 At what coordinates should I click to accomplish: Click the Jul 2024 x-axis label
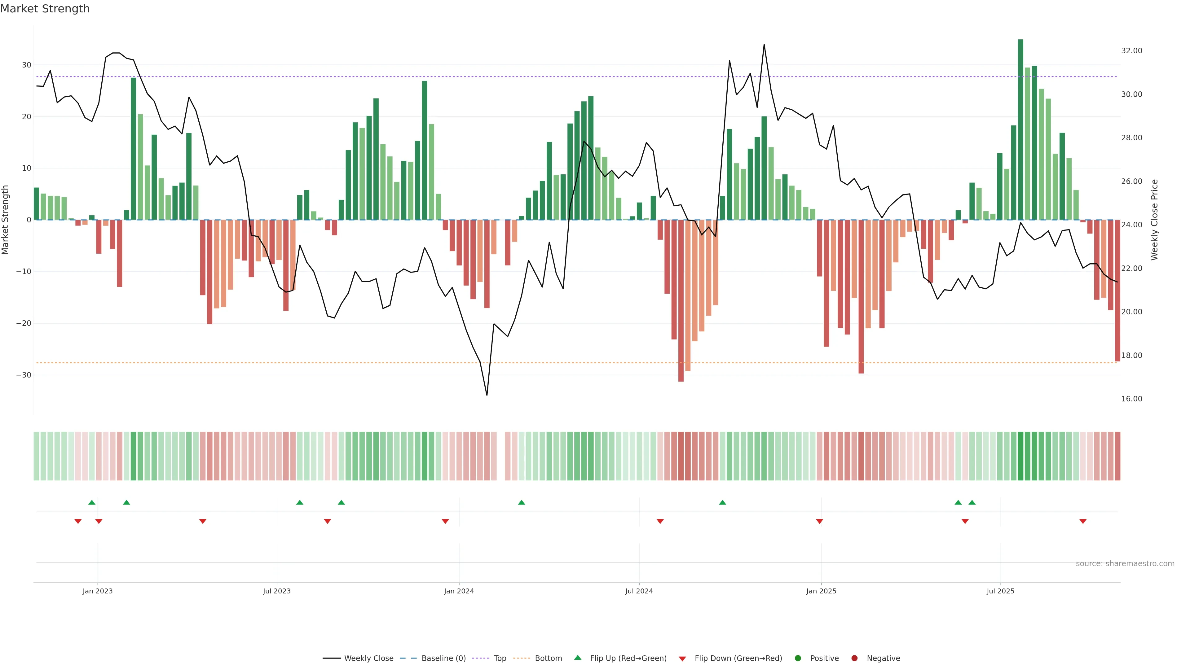639,591
